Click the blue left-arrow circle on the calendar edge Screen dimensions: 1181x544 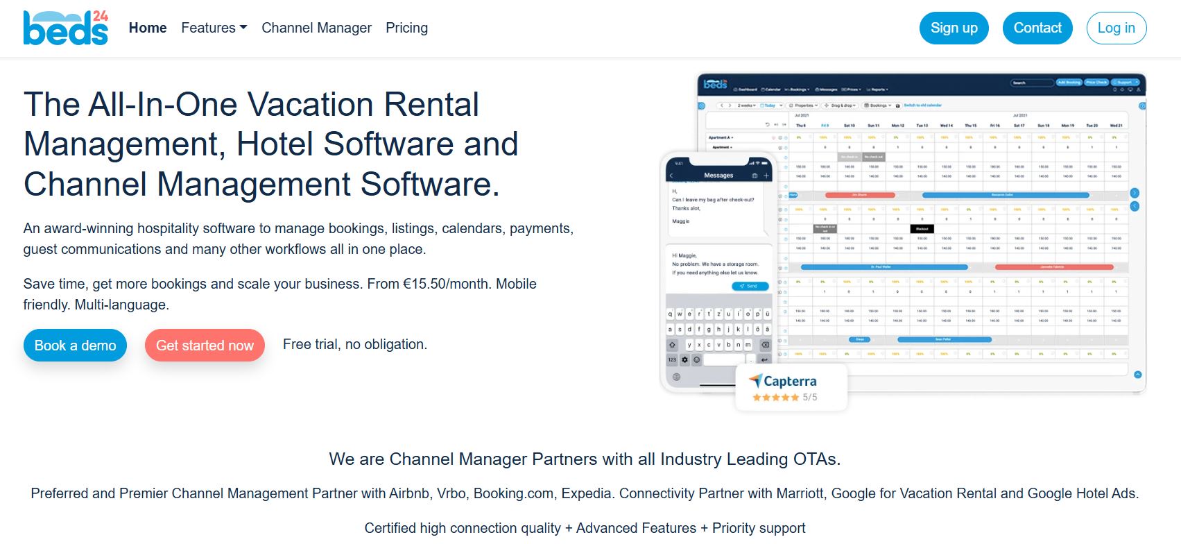tap(1135, 206)
